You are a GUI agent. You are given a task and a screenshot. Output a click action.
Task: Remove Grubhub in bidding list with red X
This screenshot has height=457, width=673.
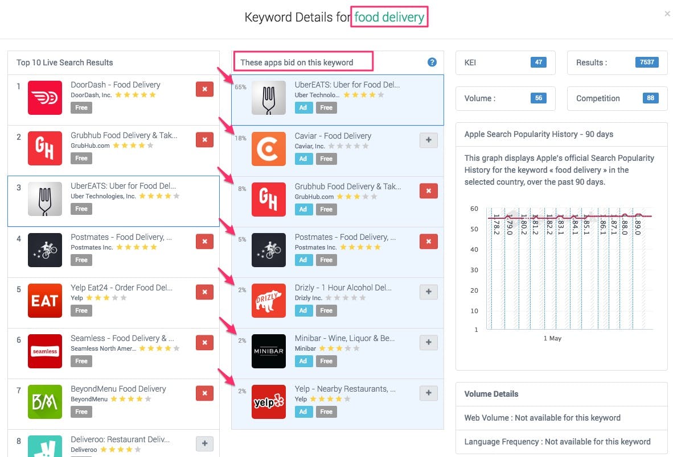[x=428, y=190]
